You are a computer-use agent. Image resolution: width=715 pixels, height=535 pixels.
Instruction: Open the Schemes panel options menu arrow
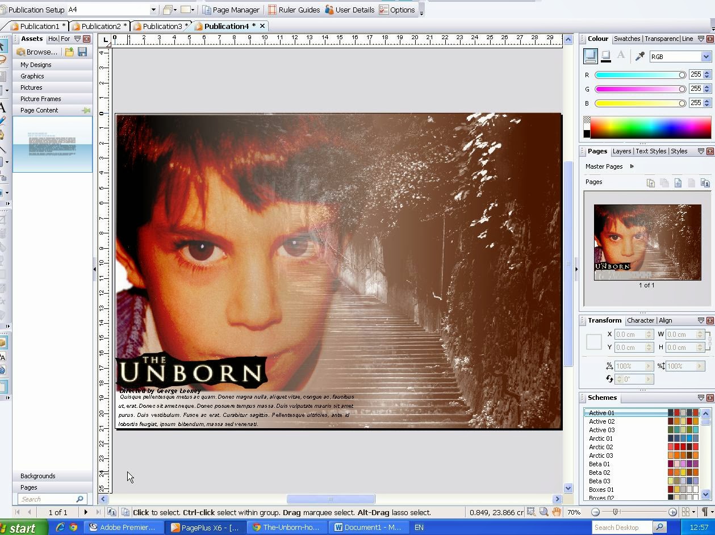coord(701,398)
